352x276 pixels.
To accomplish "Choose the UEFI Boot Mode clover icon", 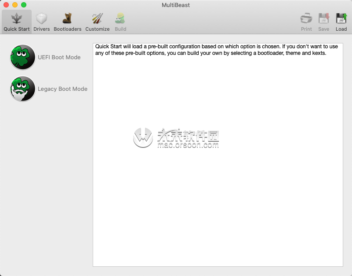I will [x=23, y=57].
